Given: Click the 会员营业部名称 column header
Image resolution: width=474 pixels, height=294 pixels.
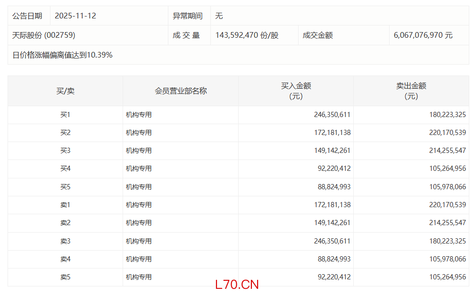Looking at the screenshot, I should pyautogui.click(x=181, y=91).
